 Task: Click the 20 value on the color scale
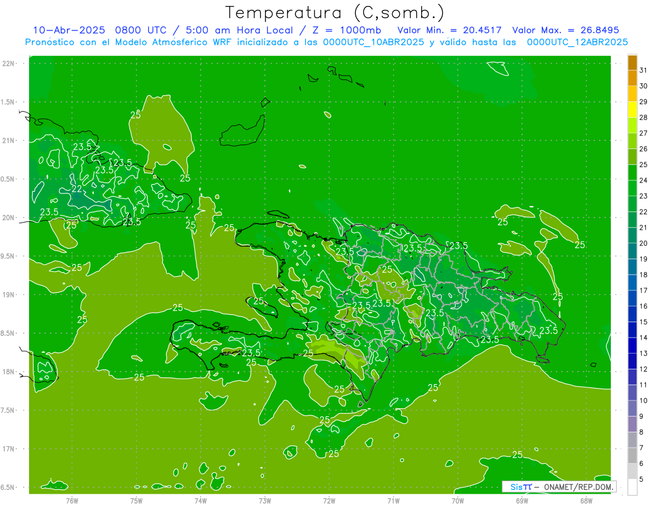pyautogui.click(x=644, y=243)
